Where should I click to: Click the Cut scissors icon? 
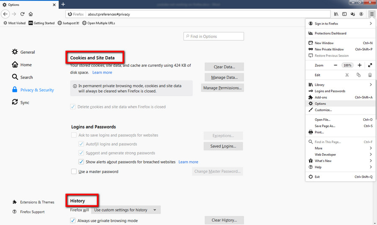347,75
